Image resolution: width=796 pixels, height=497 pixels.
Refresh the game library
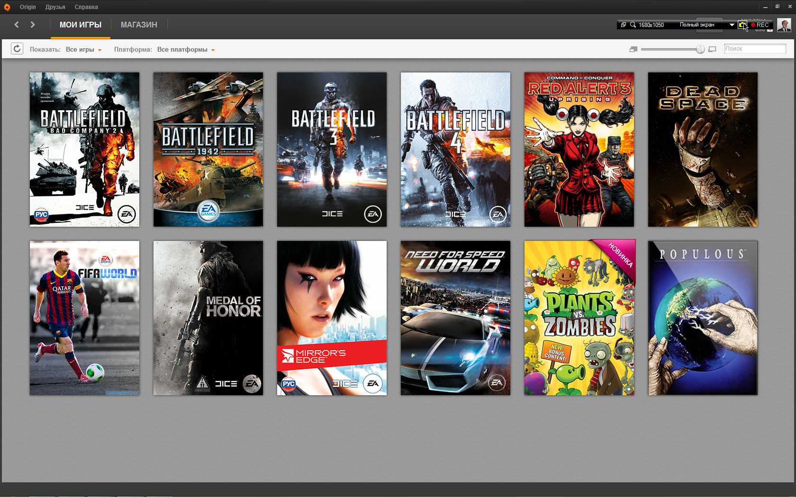[x=17, y=49]
